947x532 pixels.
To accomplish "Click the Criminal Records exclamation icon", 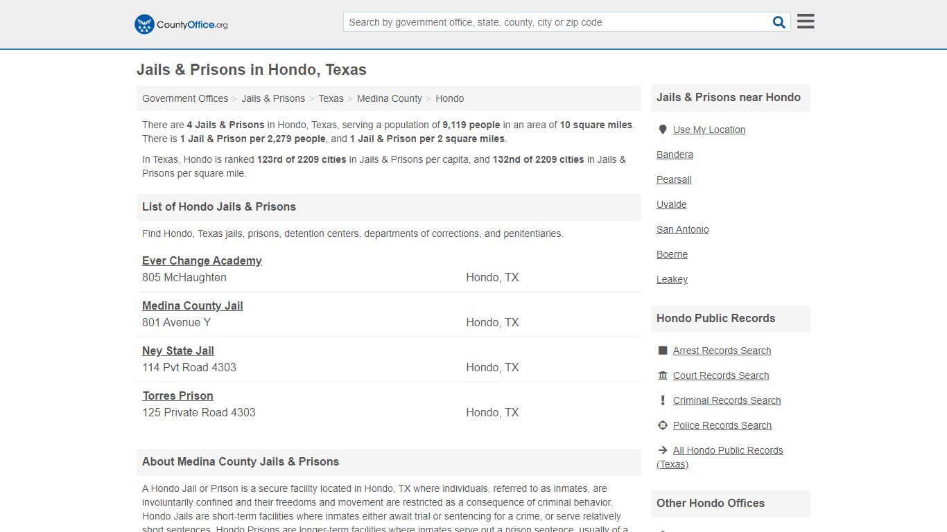I will pyautogui.click(x=663, y=400).
